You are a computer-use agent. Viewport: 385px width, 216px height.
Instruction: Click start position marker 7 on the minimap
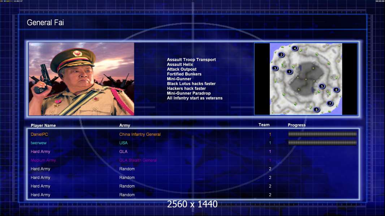tap(330, 103)
